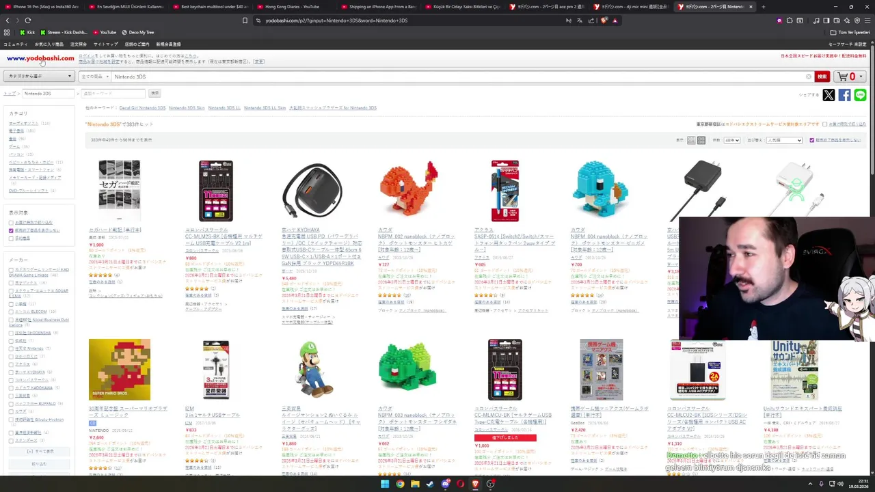Screen dimensions: 875x492
Task: Click the www.yodobashi.com logo
Action: 40,59
